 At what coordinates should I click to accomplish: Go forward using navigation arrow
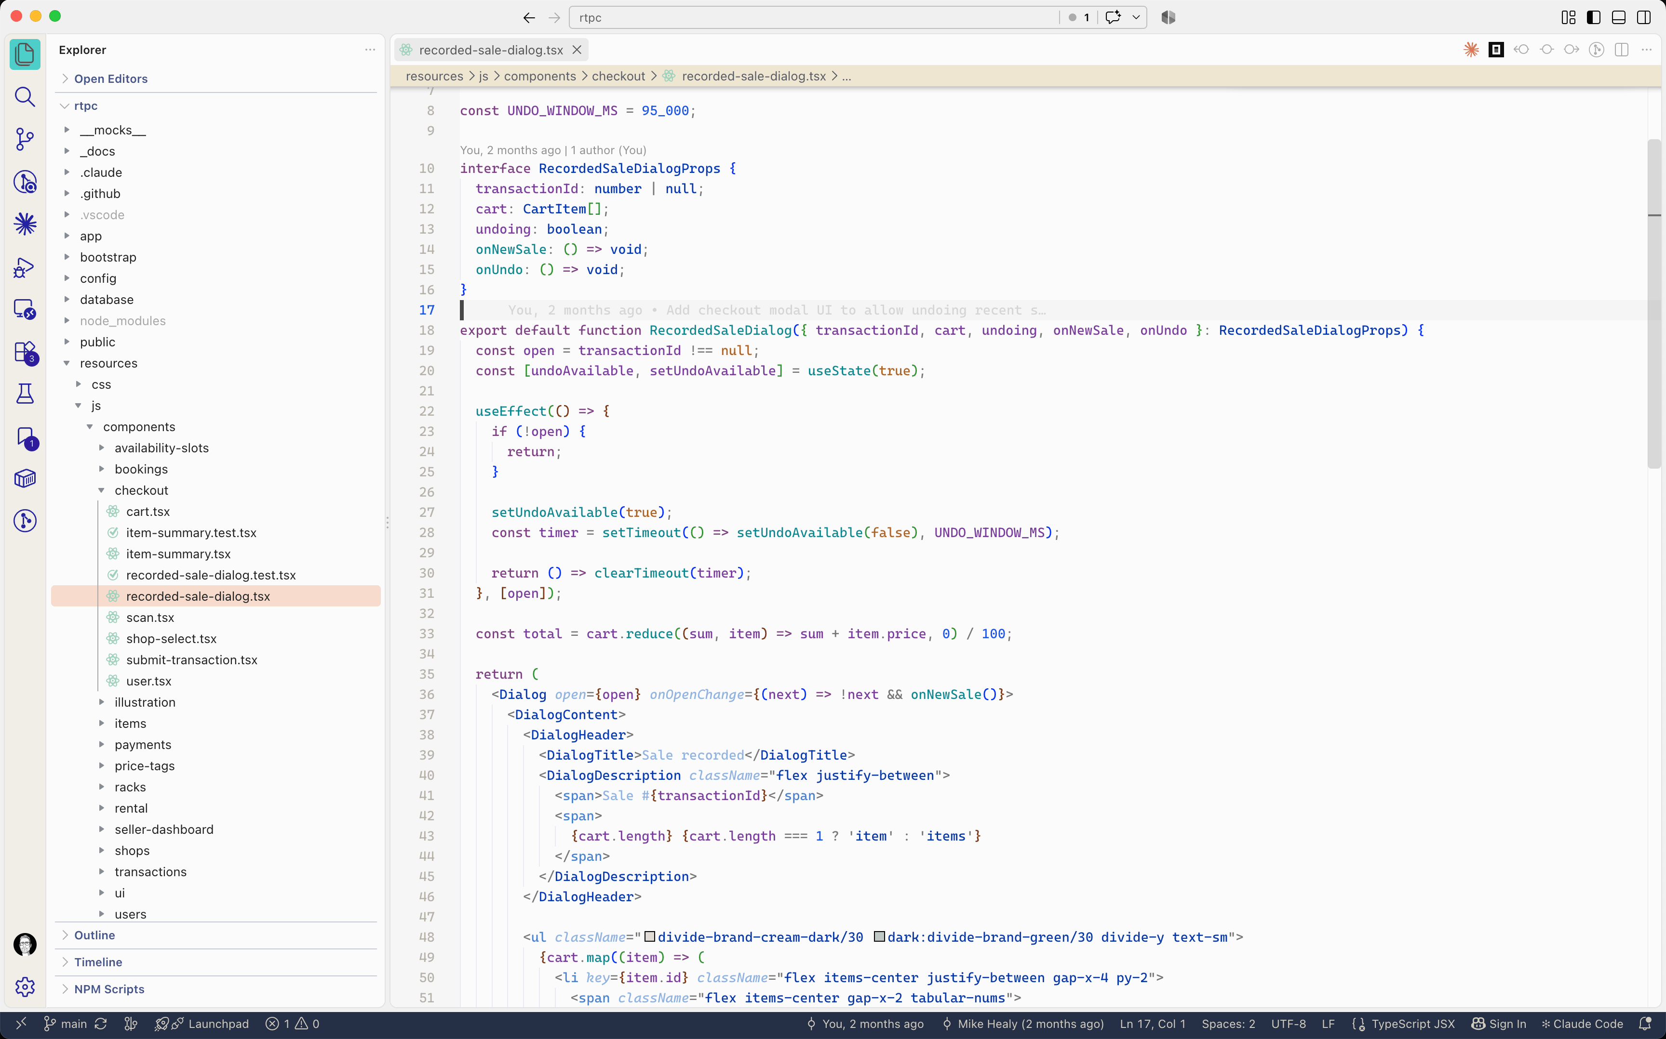click(554, 18)
